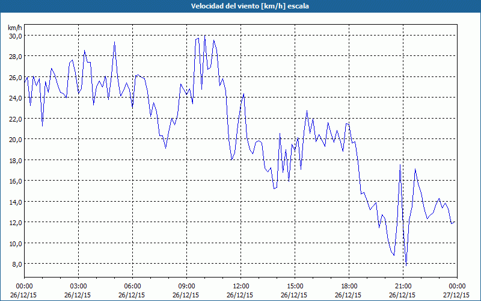This screenshot has width=481, height=301.
Task: Click the 16,0 y-axis value
Action: pyautogui.click(x=16, y=181)
